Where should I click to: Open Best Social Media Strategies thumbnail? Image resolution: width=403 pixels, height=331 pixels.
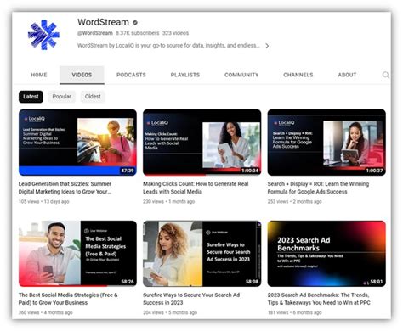point(77,254)
